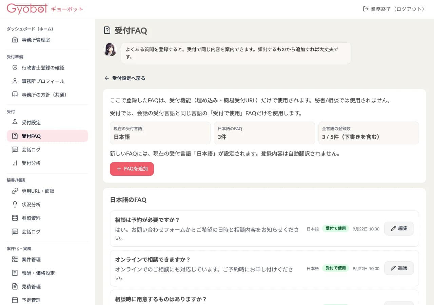Click the person icon for 事務所プロフィール

pos(15,81)
